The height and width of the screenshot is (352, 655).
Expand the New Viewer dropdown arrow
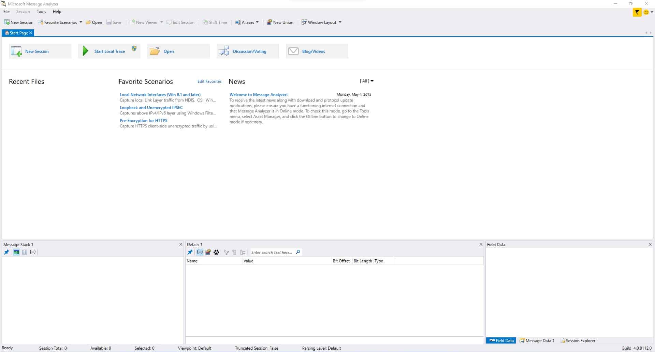[x=162, y=22]
